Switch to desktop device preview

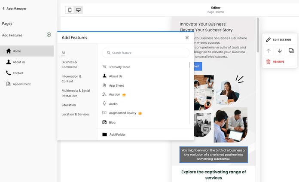pos(78,10)
